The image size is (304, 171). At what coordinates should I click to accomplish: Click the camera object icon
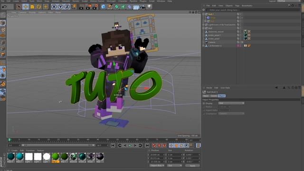pos(142,7)
